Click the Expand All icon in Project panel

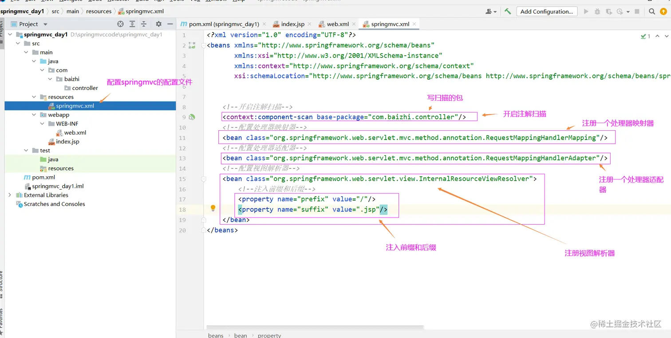pos(132,24)
